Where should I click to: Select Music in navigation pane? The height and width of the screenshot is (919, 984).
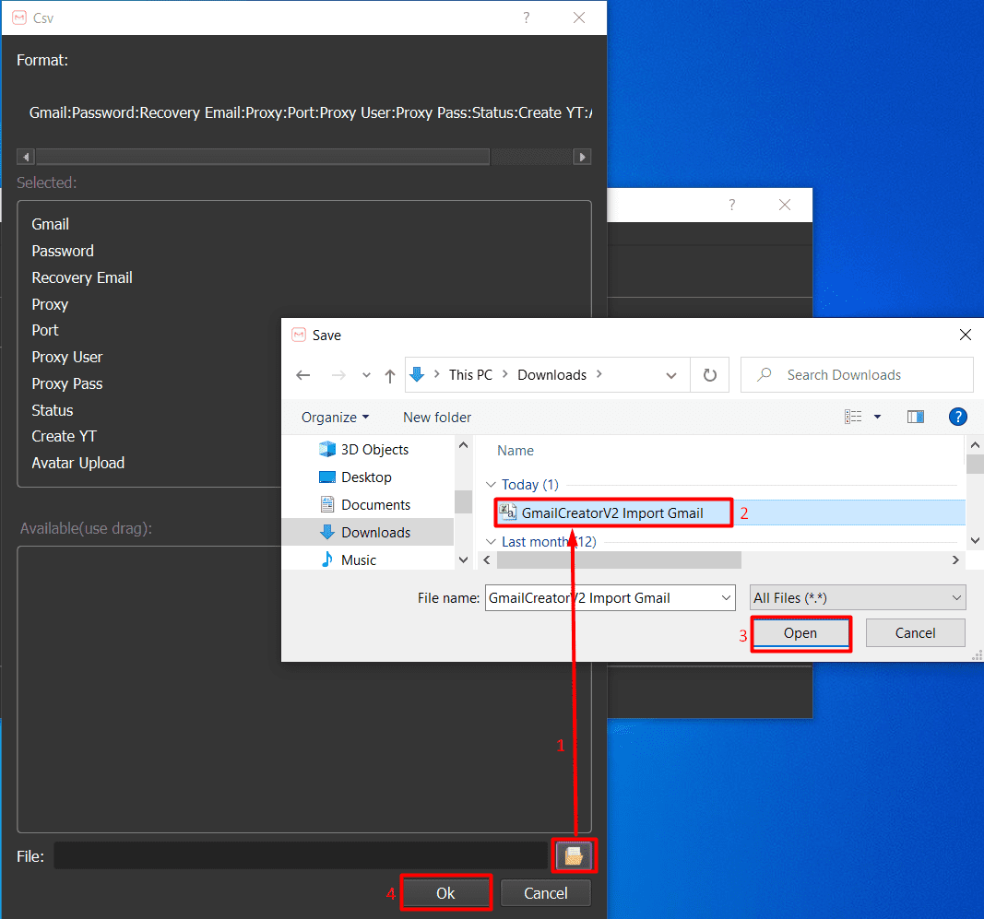pos(359,560)
